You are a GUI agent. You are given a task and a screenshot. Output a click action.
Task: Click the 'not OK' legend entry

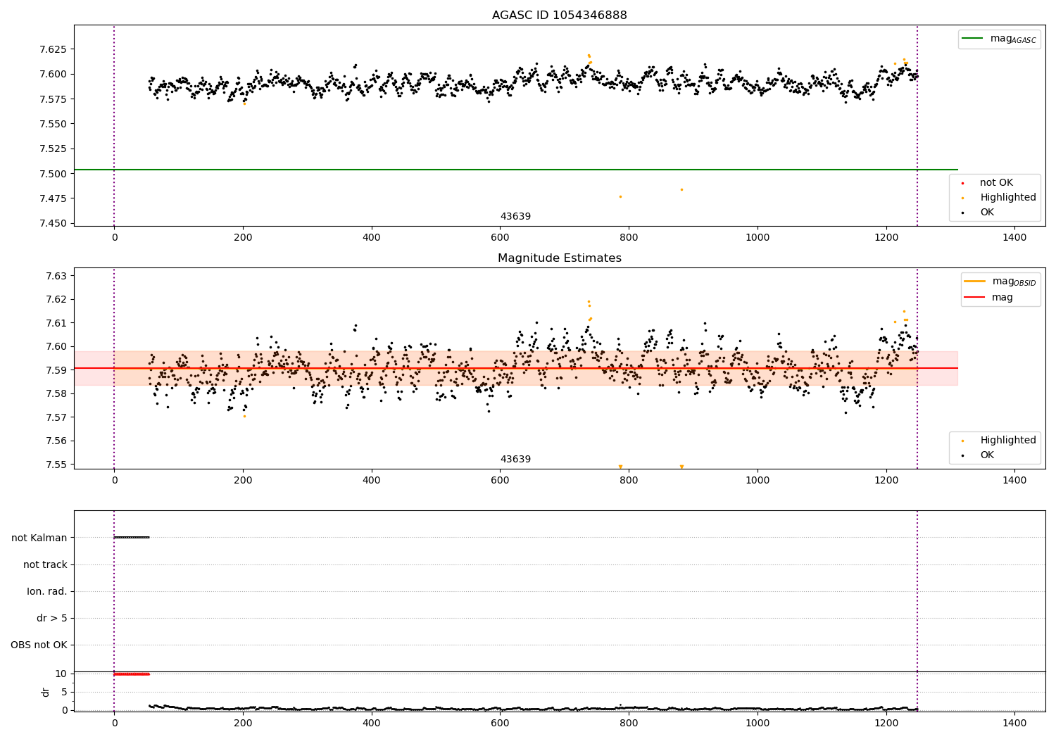996,183
